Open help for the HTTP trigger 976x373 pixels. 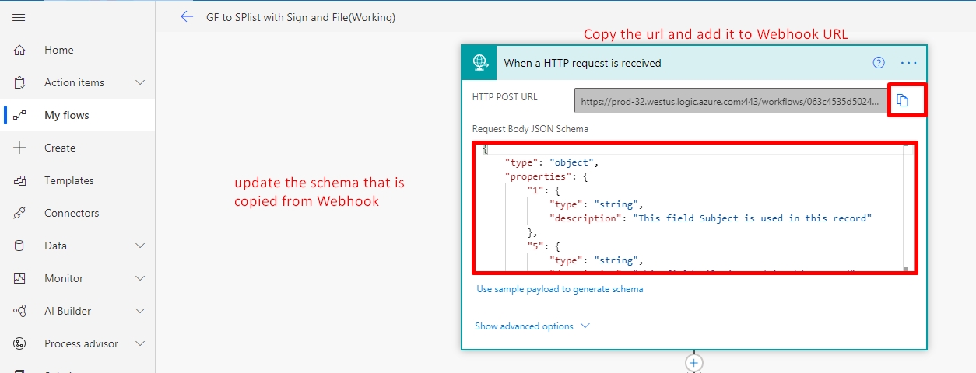[879, 63]
